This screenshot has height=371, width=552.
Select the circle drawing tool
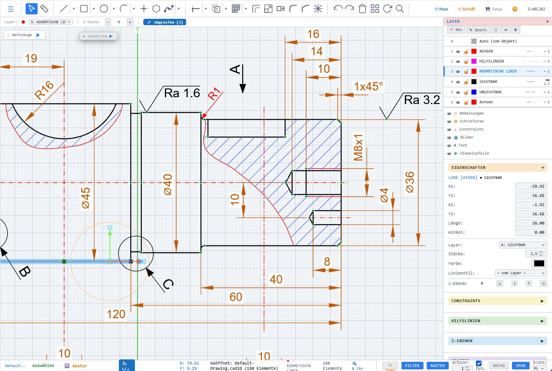pyautogui.click(x=104, y=9)
